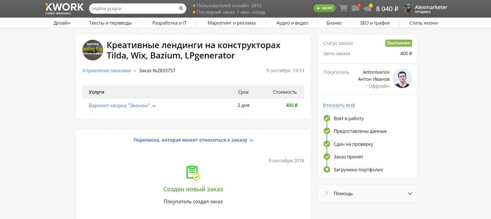Image resolution: width=491 pixels, height=219 pixels.
Task: Open buyer AntonIvanov profile name
Action: (376, 72)
